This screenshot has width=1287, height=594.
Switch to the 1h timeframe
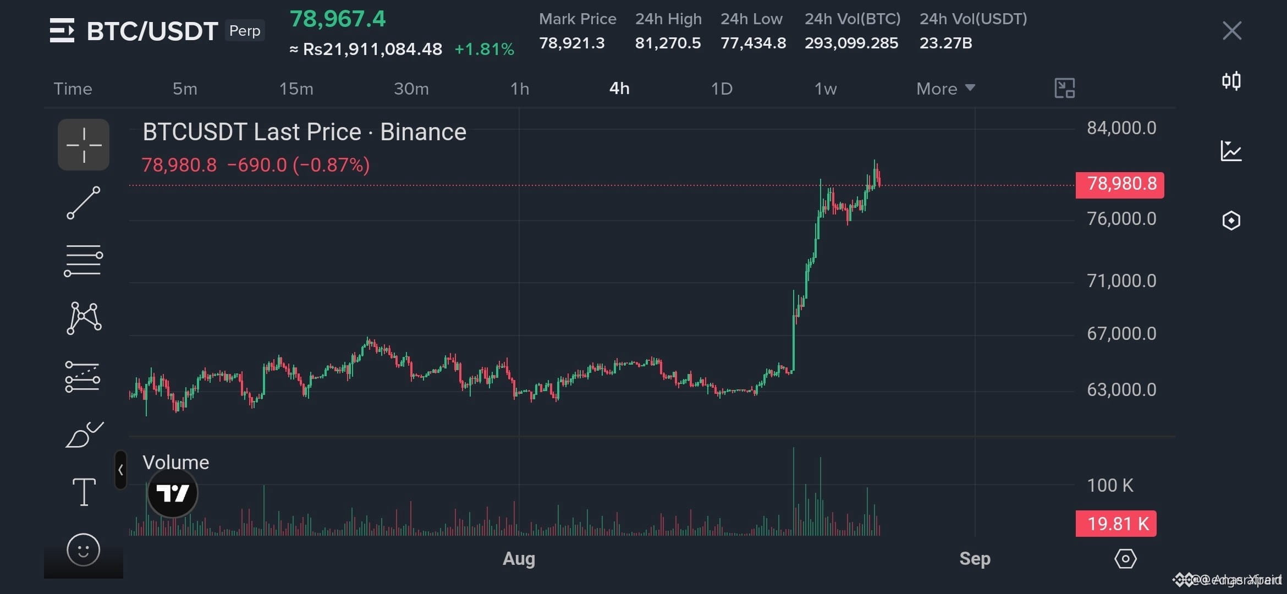520,89
